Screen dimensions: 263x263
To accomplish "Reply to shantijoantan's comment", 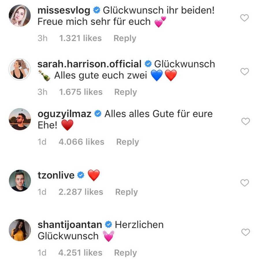I will 126,253.
